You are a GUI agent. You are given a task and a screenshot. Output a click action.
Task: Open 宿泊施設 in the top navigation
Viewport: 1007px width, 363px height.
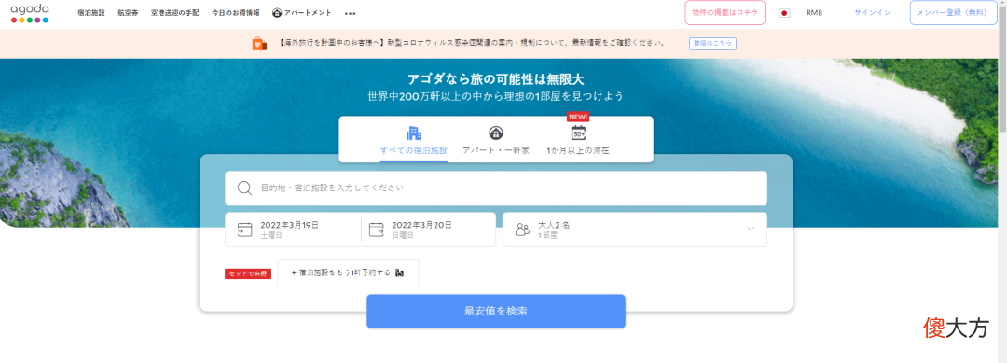[x=91, y=13]
